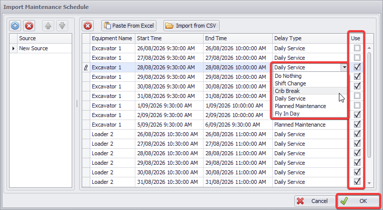Open the Daily Service delay type dropdown arrow
Viewport: 383px width, 210px height.
(x=344, y=67)
